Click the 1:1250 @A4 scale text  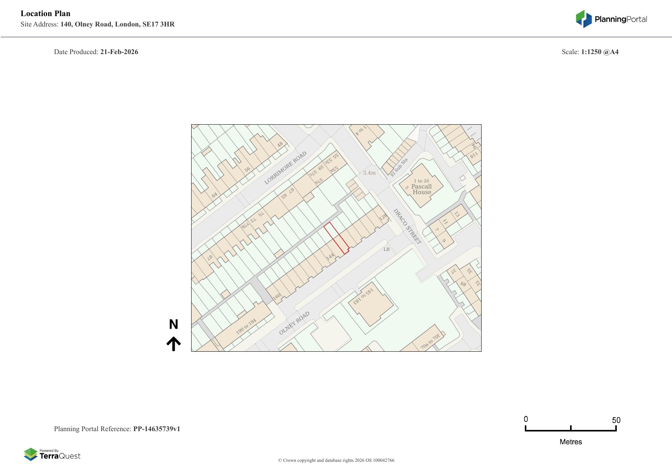[600, 52]
